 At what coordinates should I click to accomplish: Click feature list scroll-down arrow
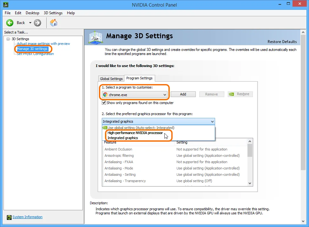[x=250, y=183]
